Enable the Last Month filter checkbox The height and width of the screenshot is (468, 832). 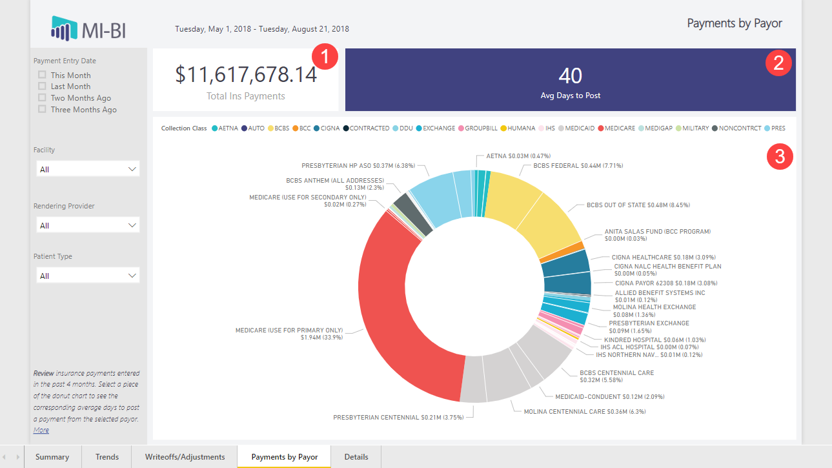[42, 86]
